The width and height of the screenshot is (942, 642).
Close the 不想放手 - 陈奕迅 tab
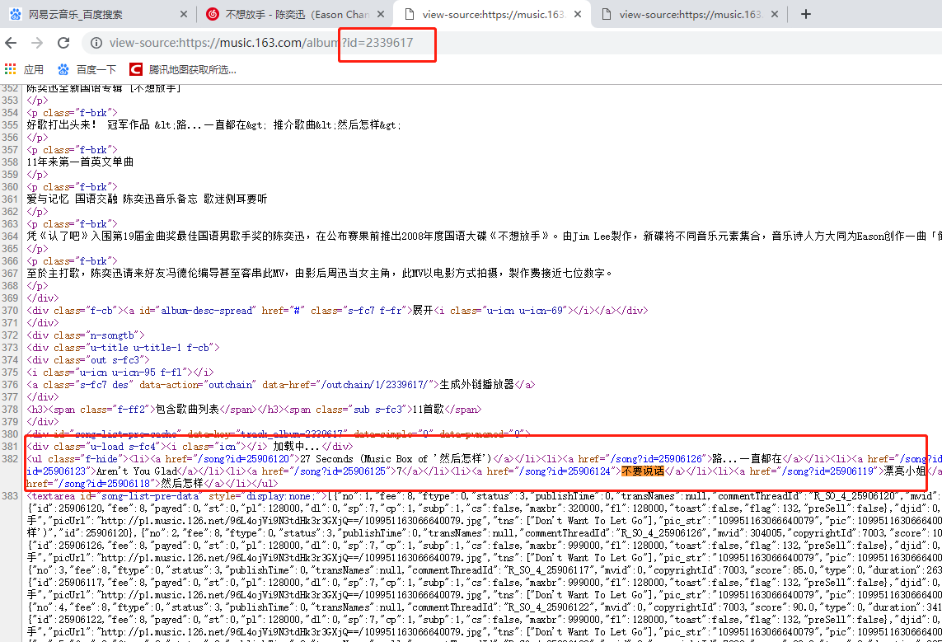pyautogui.click(x=380, y=14)
